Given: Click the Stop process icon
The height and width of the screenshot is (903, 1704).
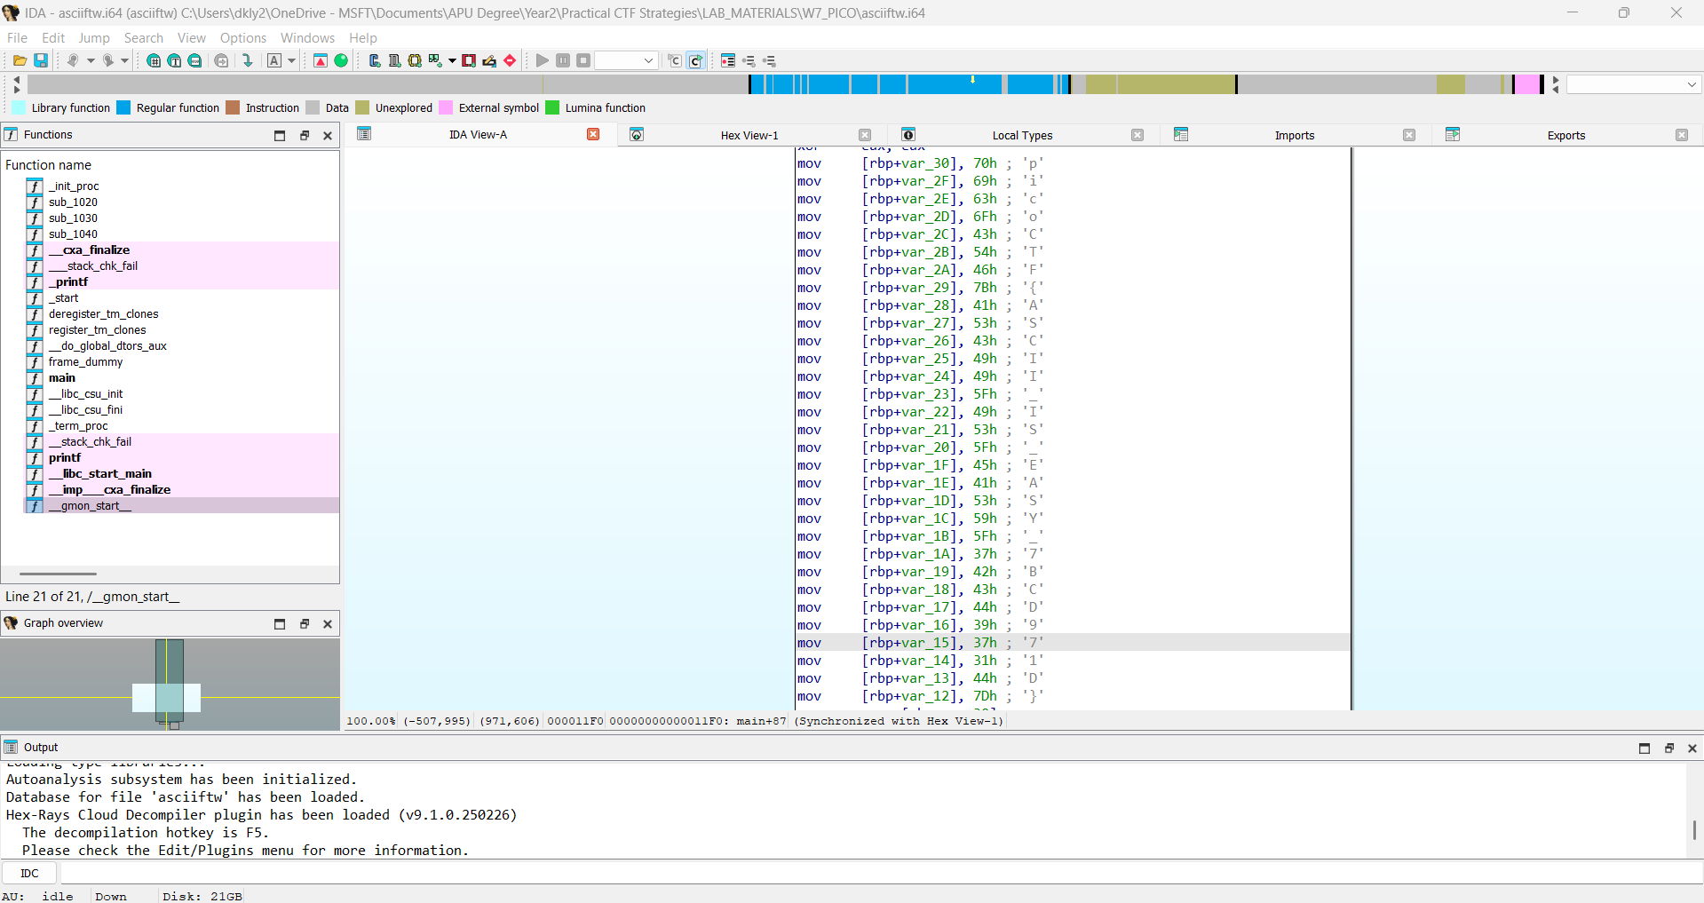Looking at the screenshot, I should point(583,60).
